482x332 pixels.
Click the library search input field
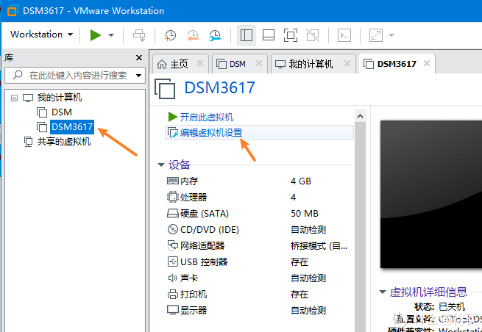[x=75, y=75]
